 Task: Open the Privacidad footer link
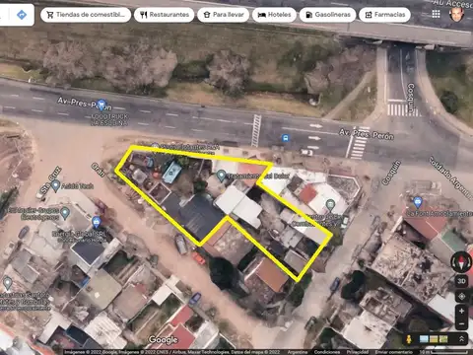(357, 352)
